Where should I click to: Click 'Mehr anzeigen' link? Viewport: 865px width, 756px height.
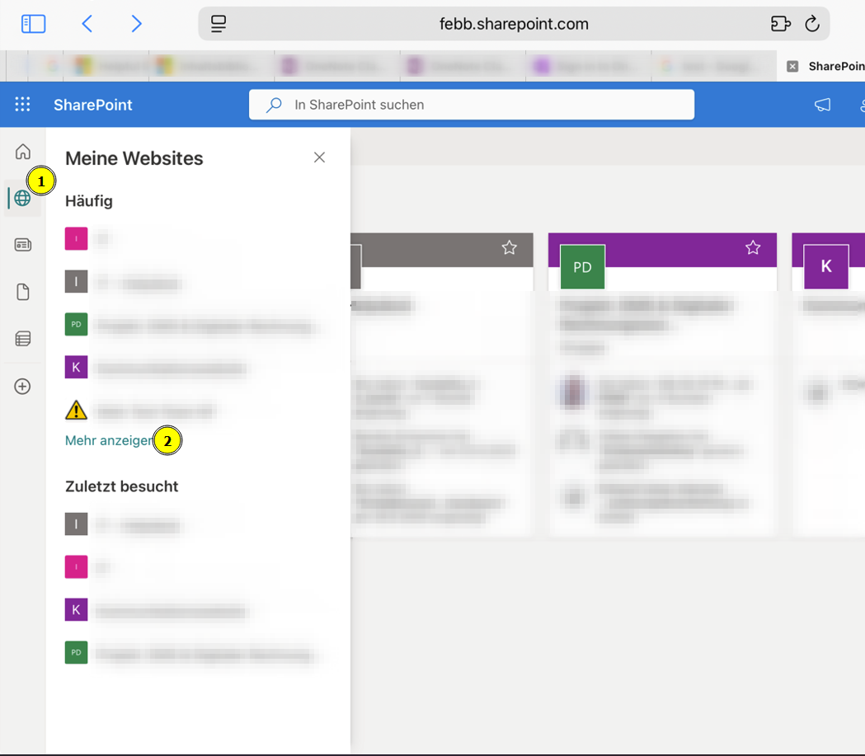(x=110, y=440)
